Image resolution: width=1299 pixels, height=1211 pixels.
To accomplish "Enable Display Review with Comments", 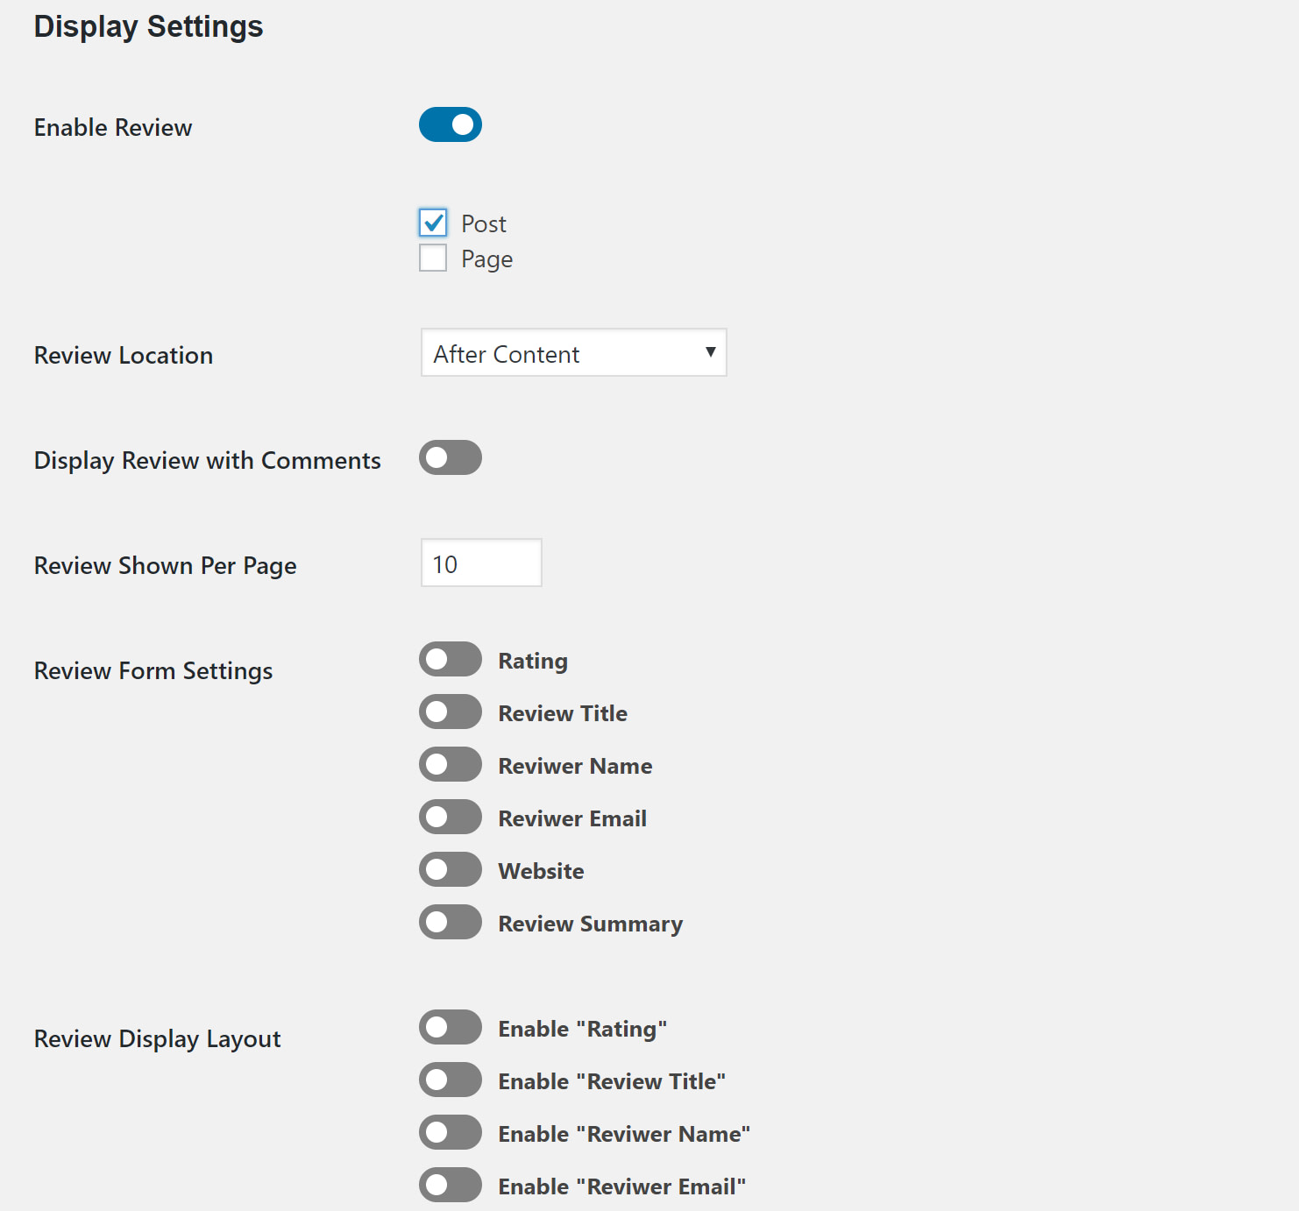I will pos(450,457).
